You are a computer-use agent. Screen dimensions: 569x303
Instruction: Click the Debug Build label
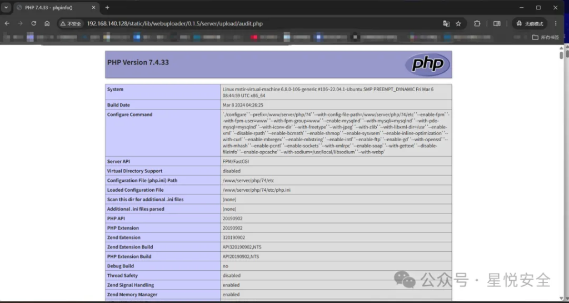[x=121, y=266]
